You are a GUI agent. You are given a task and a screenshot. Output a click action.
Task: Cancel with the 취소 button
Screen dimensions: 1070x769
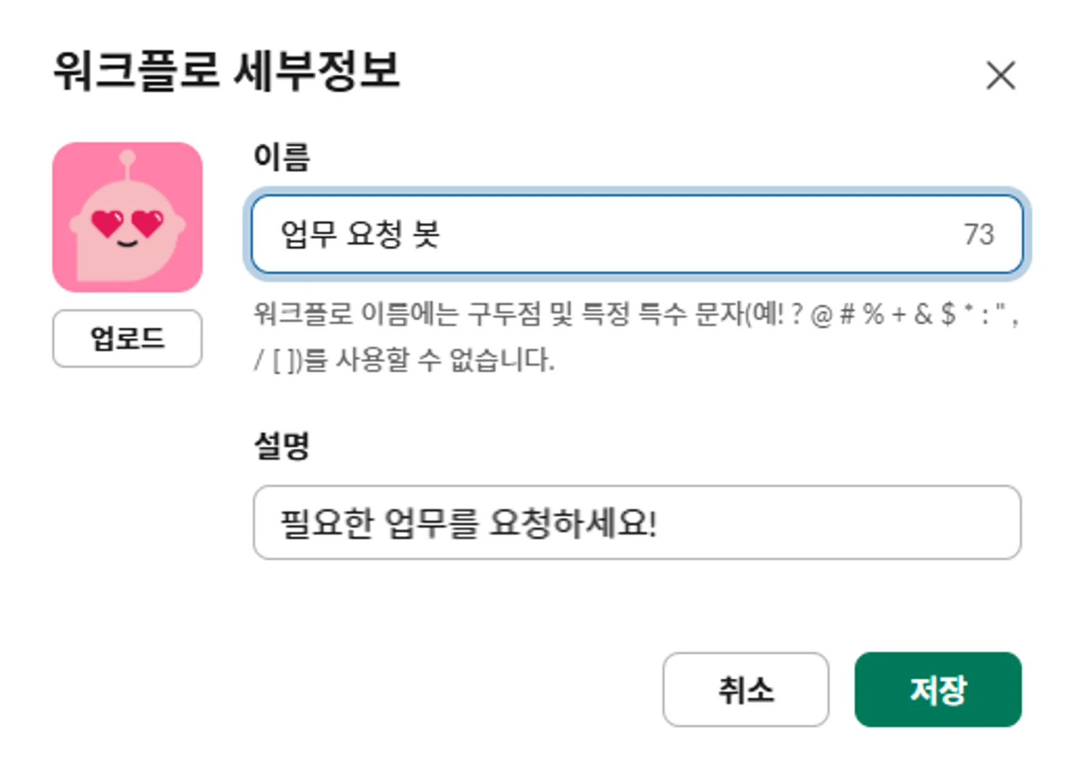click(x=745, y=689)
